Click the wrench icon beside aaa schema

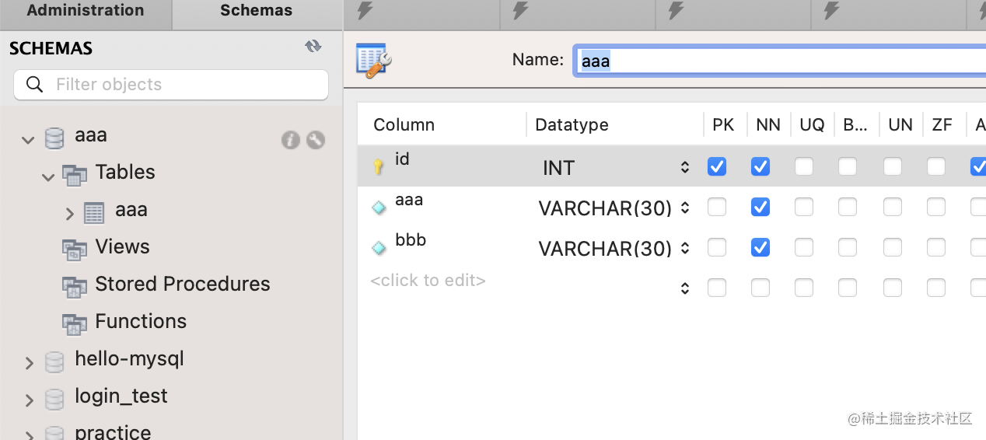(316, 140)
